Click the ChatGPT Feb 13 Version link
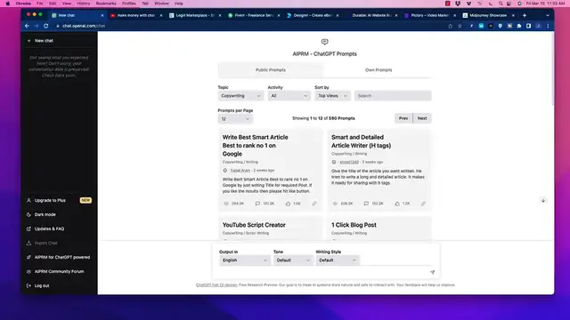 tap(216, 284)
